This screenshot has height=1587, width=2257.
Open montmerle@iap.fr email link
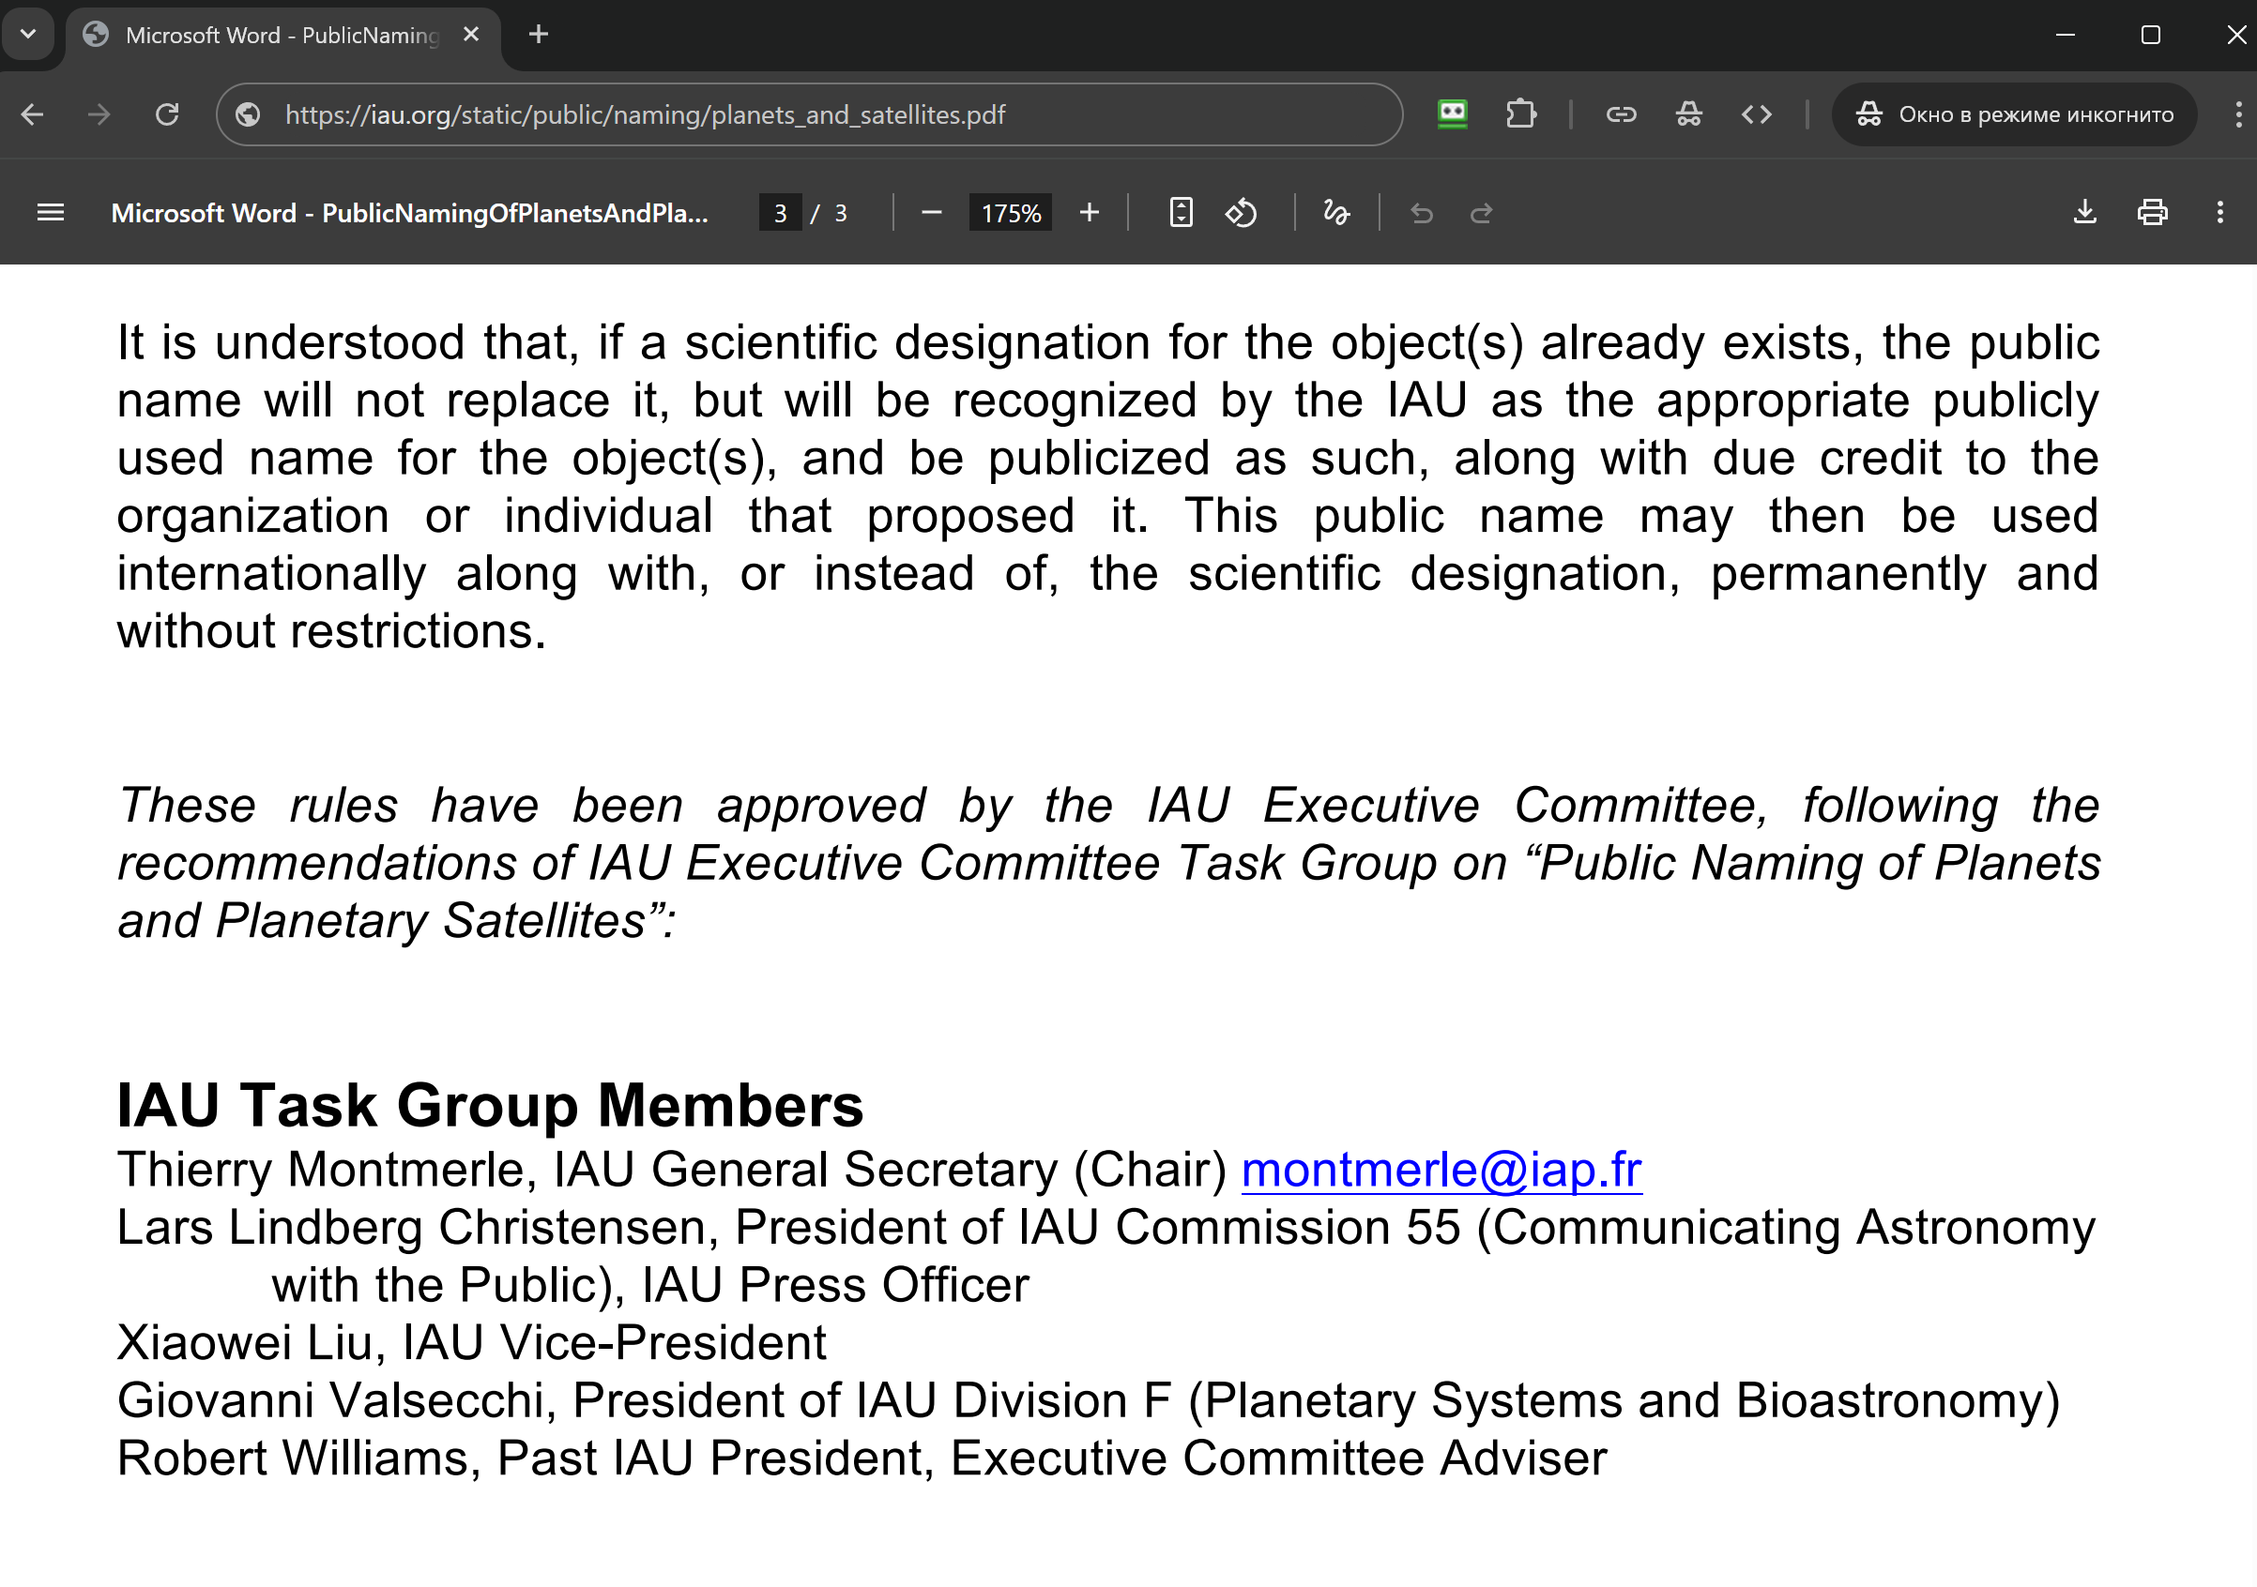(1441, 1170)
